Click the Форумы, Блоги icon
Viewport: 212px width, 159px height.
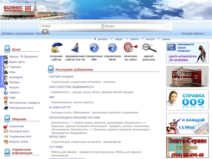6,142
